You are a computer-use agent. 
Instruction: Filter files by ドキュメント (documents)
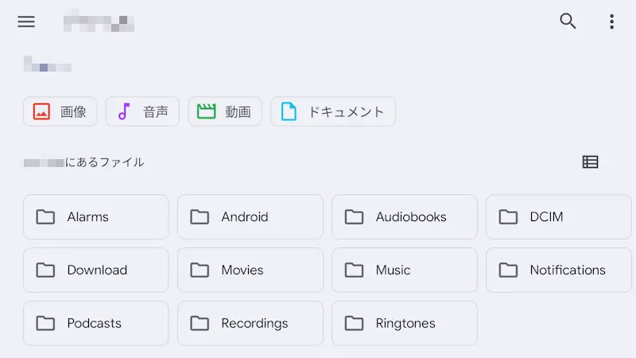click(x=332, y=111)
